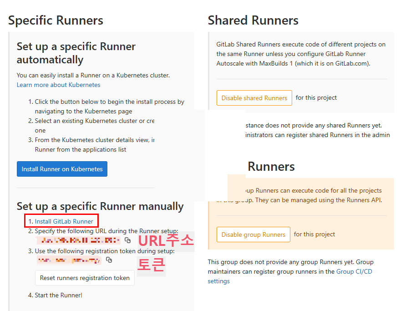The image size is (400, 311).
Task: Open Learn more about Kubernetes link
Action: click(x=58, y=85)
